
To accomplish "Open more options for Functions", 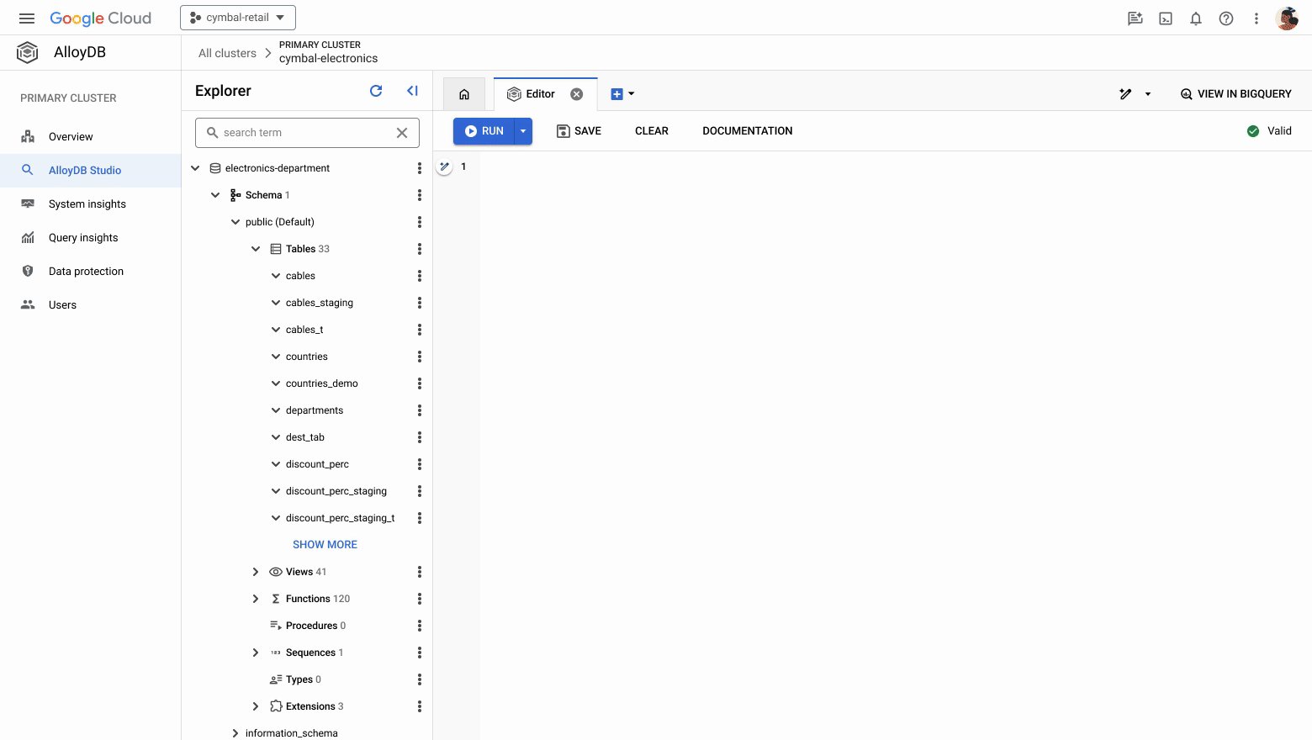I will pos(420,599).
